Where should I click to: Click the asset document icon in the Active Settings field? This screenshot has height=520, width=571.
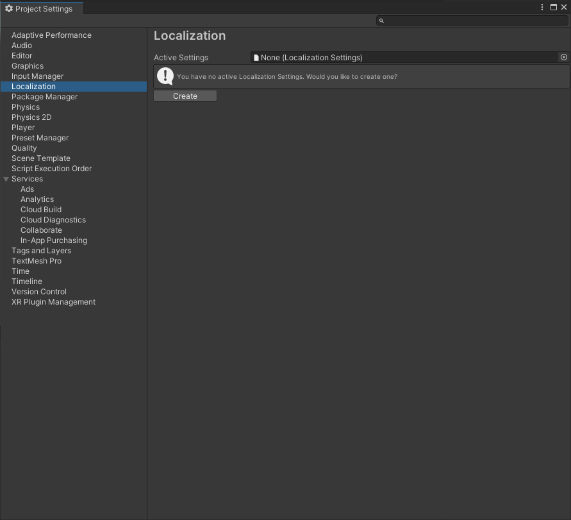coord(256,57)
